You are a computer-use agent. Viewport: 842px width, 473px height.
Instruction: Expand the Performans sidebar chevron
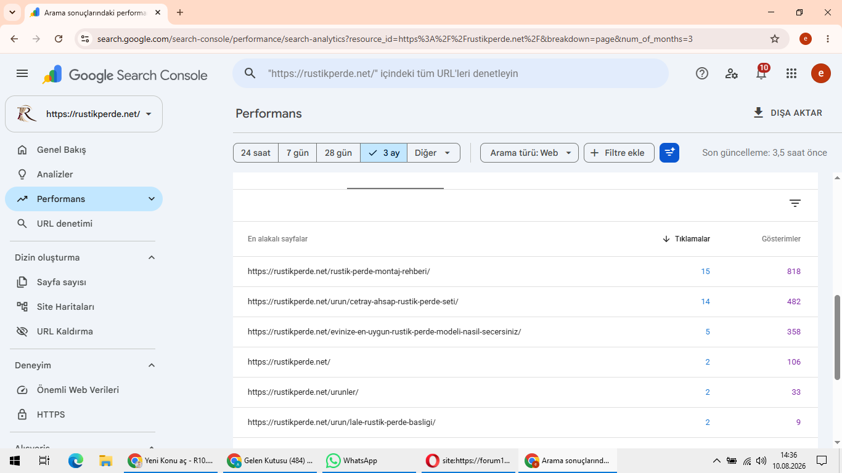(152, 199)
